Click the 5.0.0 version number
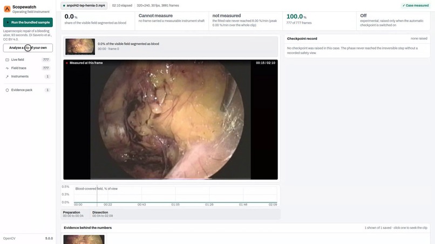The image size is (435, 244). pos(49,239)
